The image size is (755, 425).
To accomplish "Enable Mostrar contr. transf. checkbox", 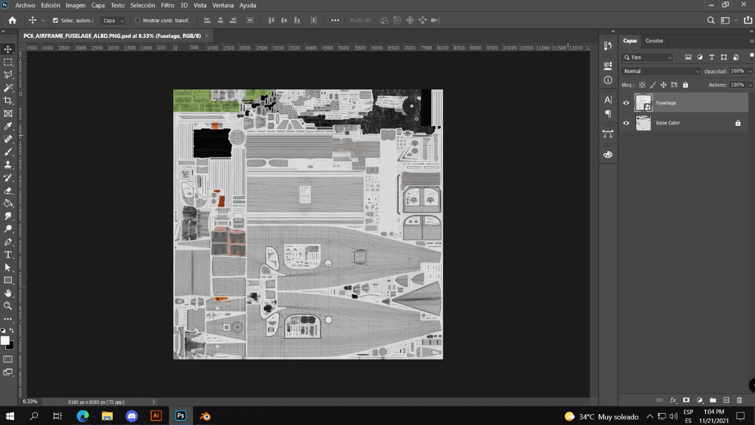I will coord(138,21).
